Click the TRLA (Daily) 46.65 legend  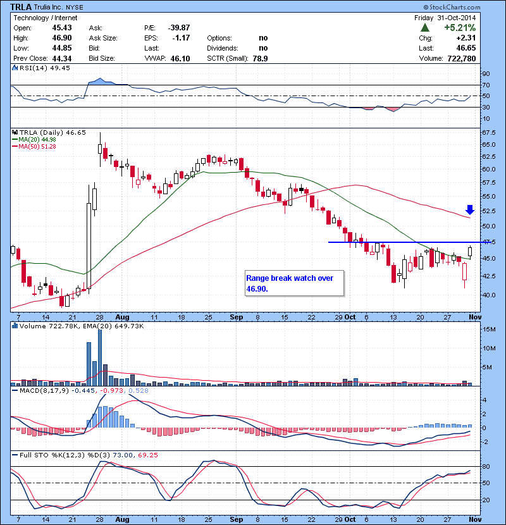(x=52, y=133)
